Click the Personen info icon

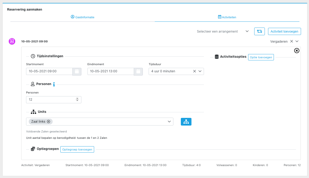coord(54,84)
